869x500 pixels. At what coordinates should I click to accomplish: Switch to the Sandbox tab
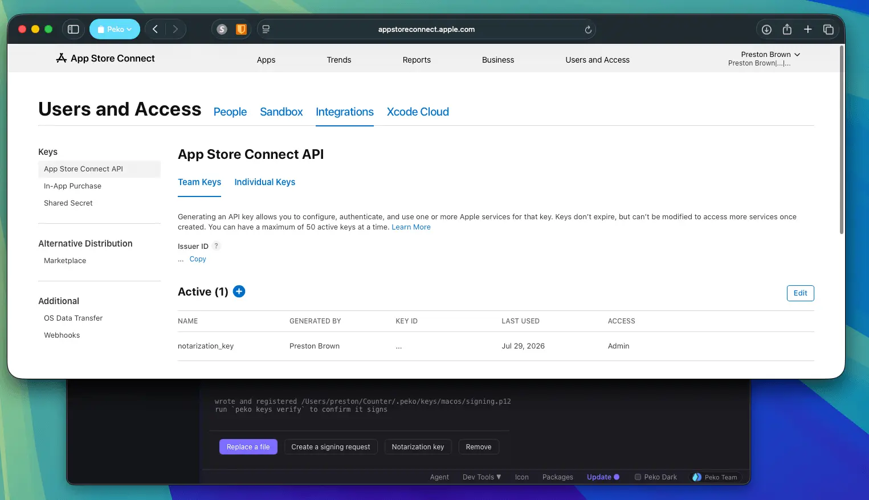click(281, 112)
